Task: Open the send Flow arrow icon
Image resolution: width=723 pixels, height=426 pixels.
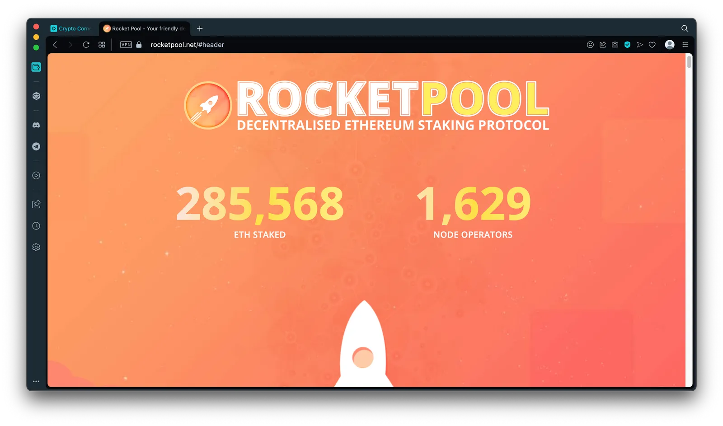Action: (640, 45)
